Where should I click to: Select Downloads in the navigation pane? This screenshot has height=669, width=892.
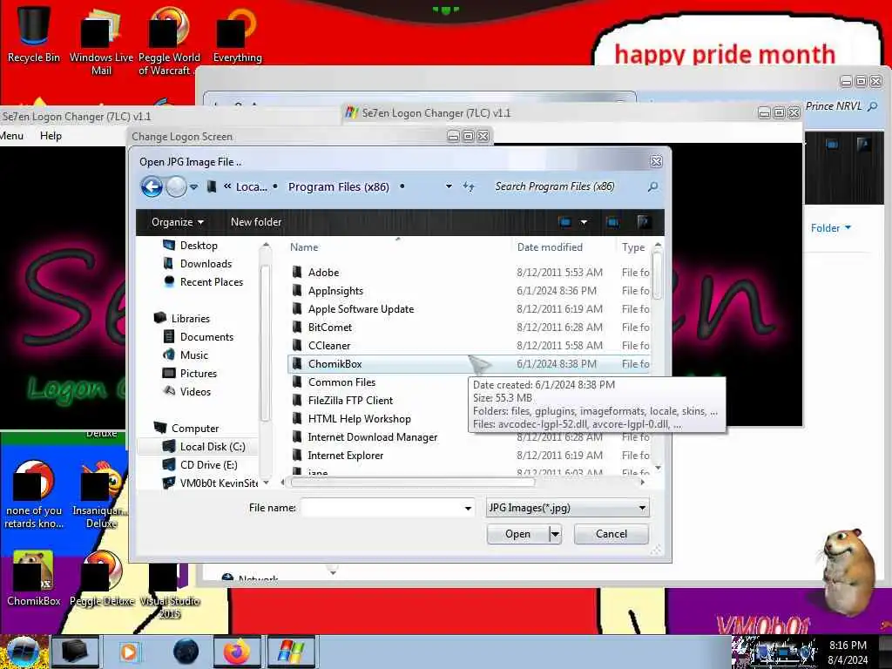[206, 263]
